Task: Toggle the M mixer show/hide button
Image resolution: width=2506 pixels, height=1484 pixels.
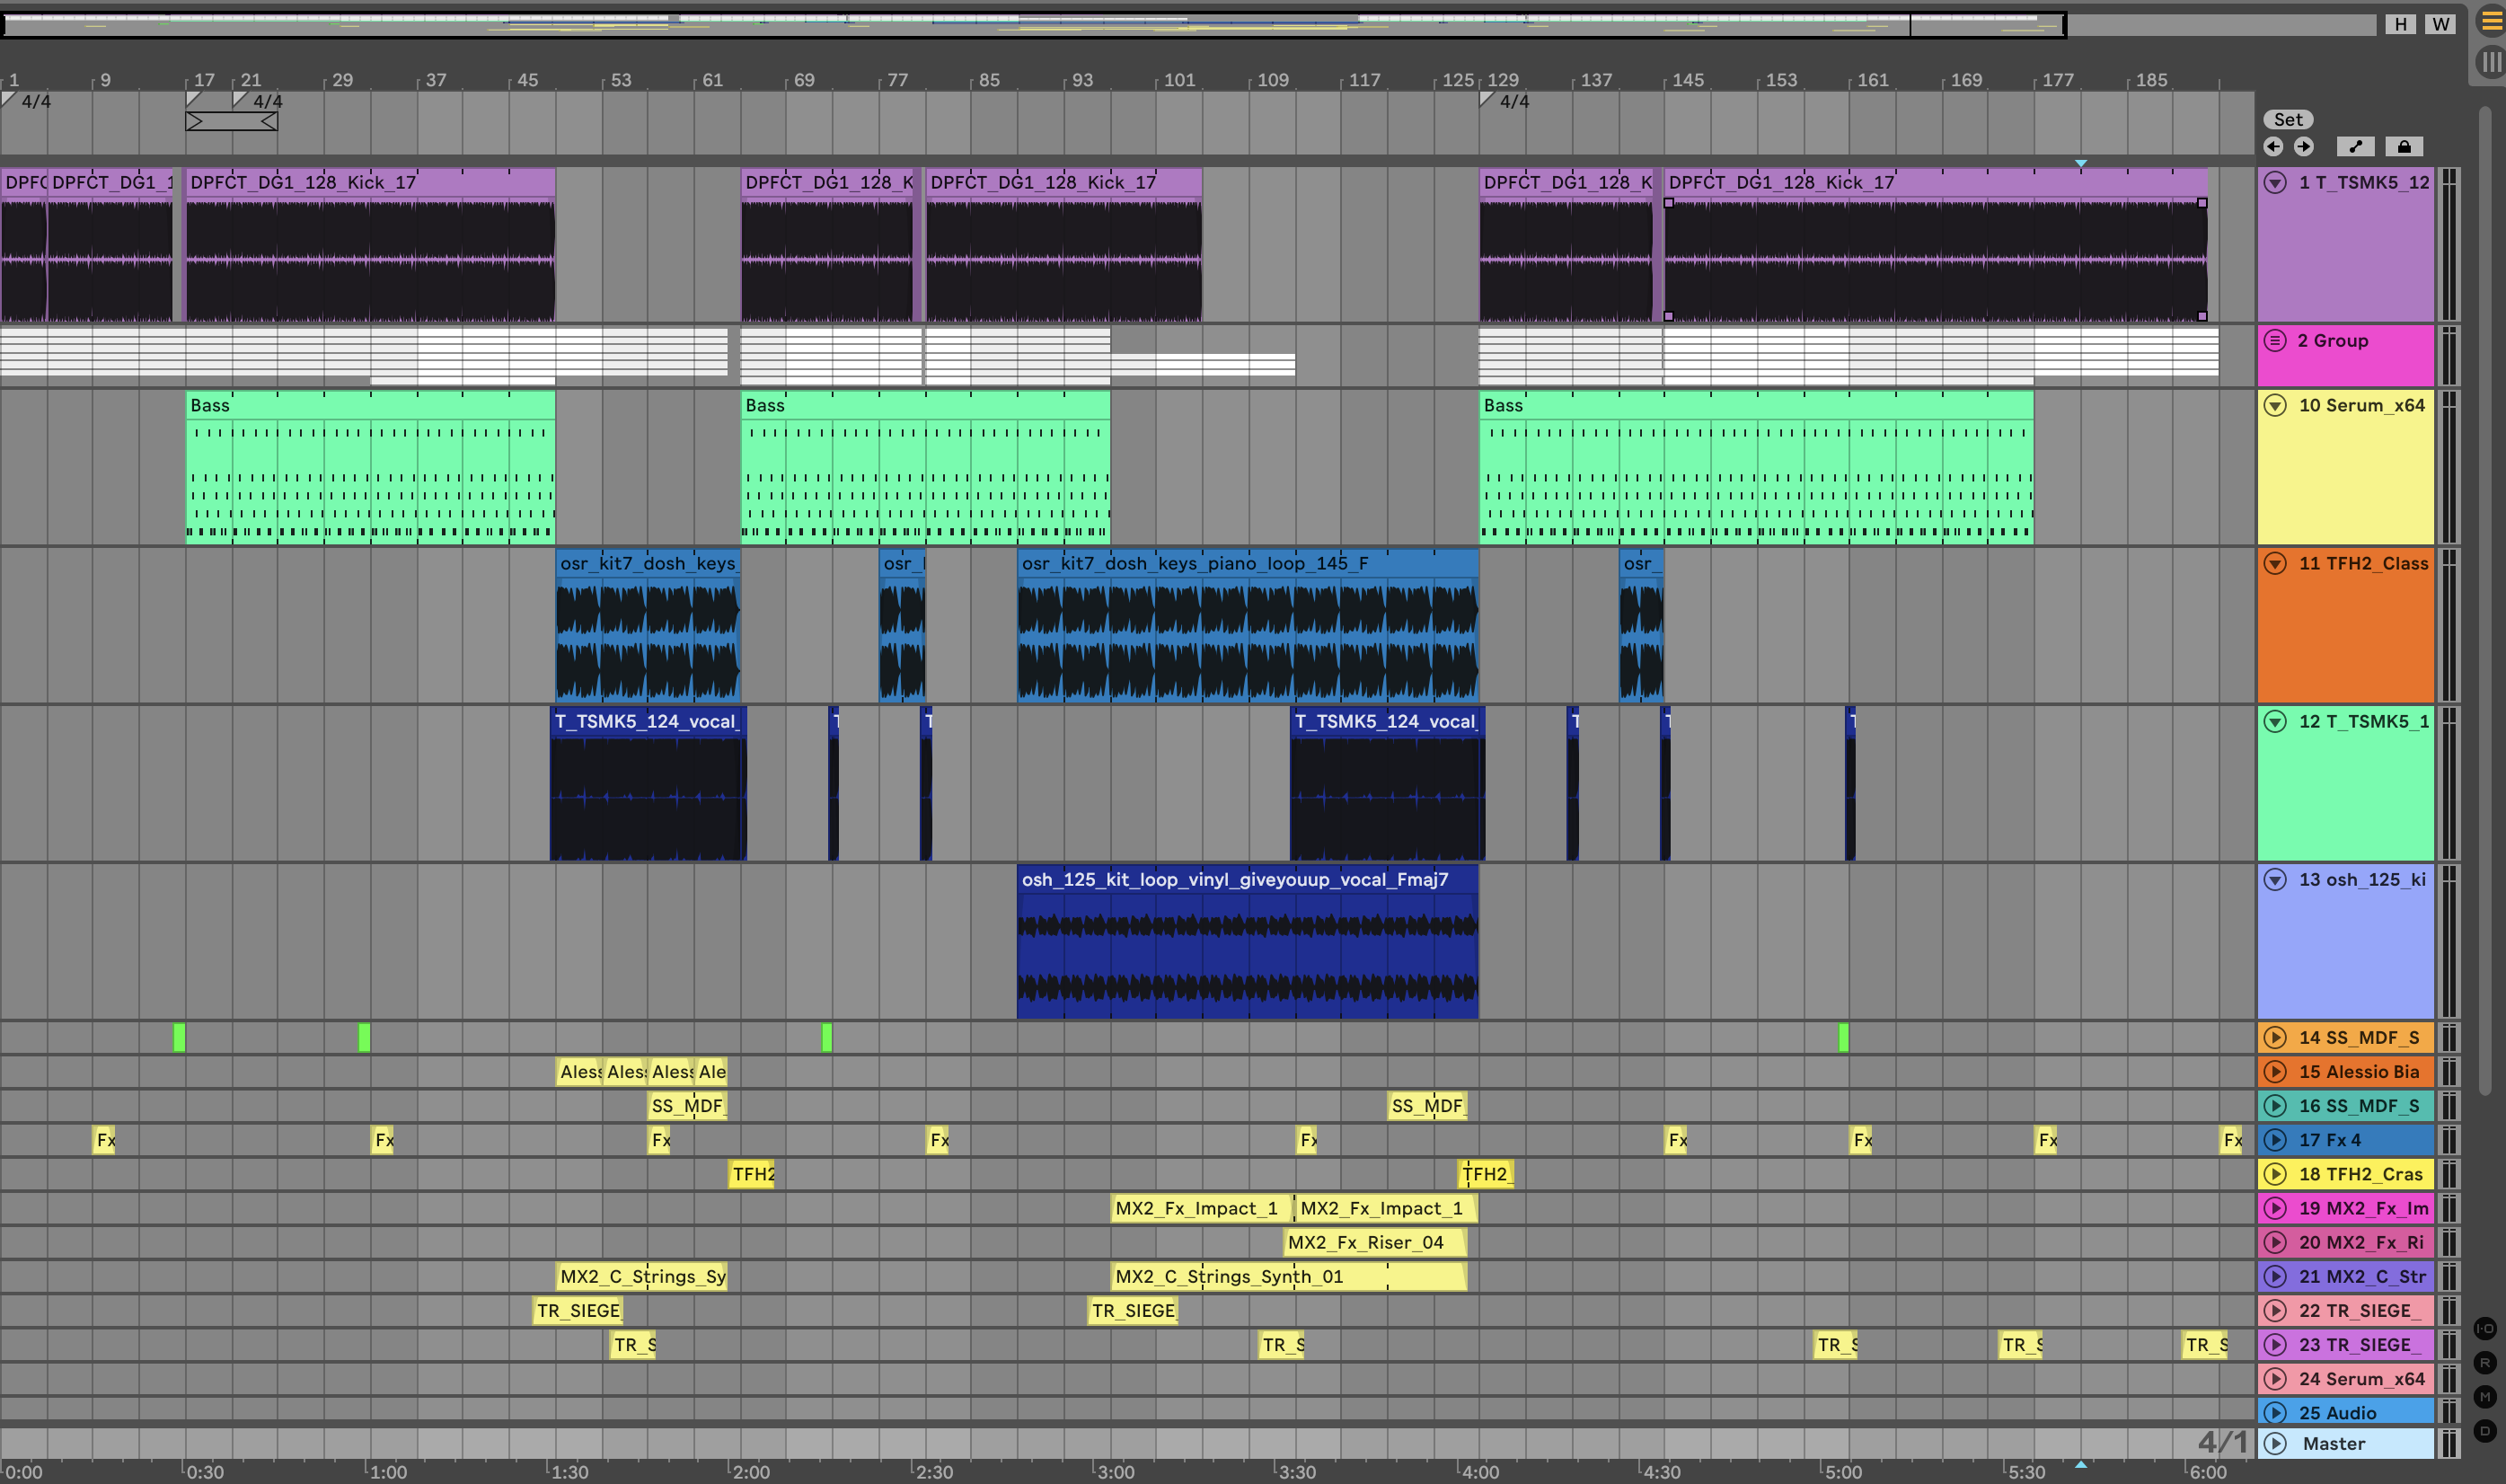Action: click(x=2485, y=1396)
